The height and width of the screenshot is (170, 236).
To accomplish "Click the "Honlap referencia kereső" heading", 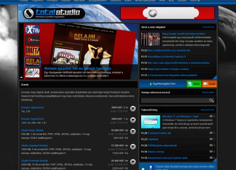I will [156, 93].
